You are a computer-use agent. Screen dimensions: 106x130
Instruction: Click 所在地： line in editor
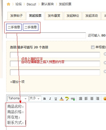click(14, 117)
